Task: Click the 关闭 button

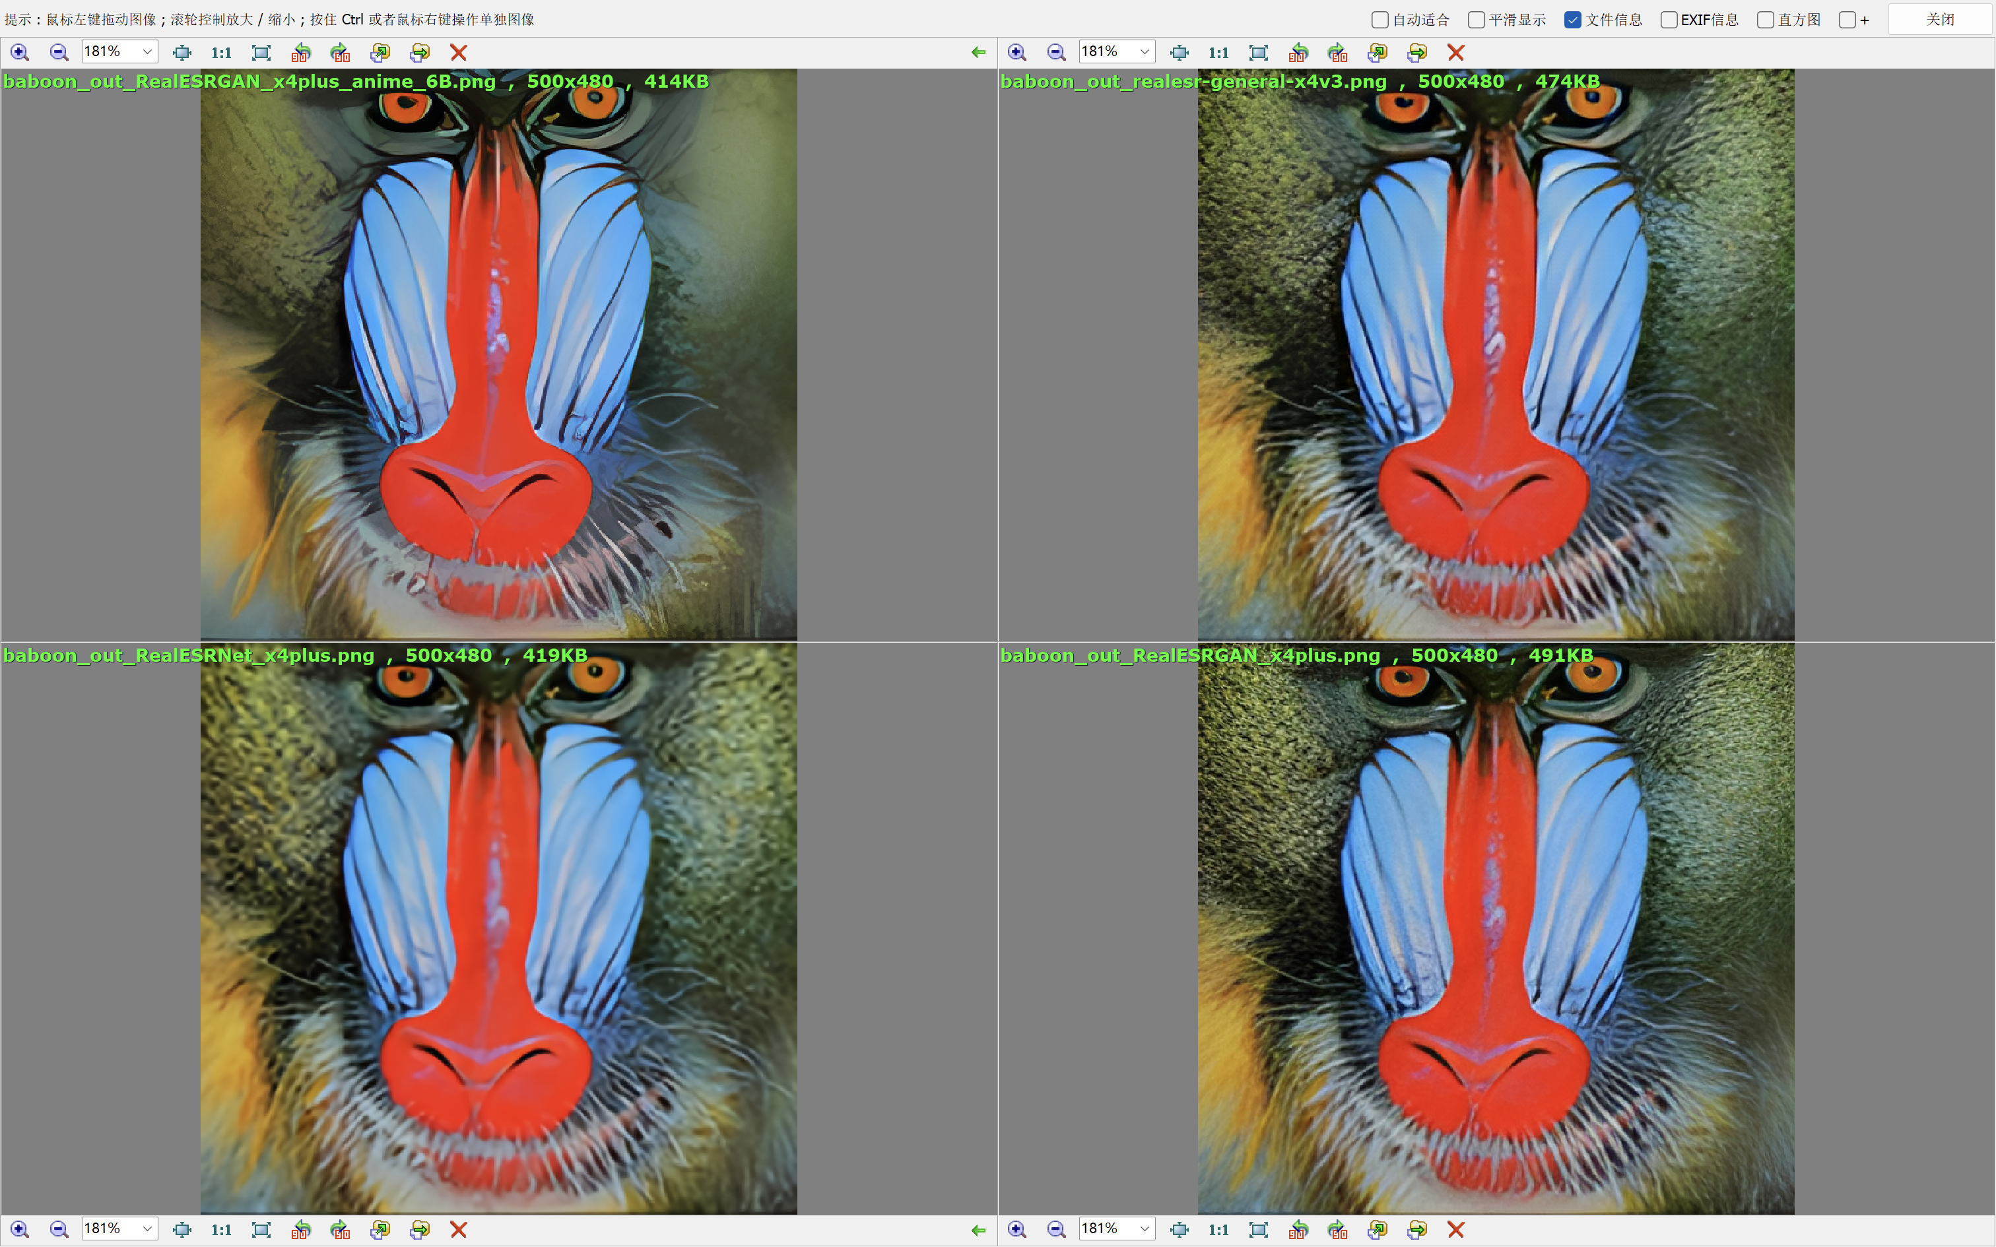Action: [1940, 20]
